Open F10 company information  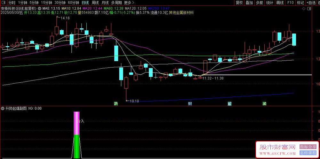pyautogui.click(x=290, y=3)
